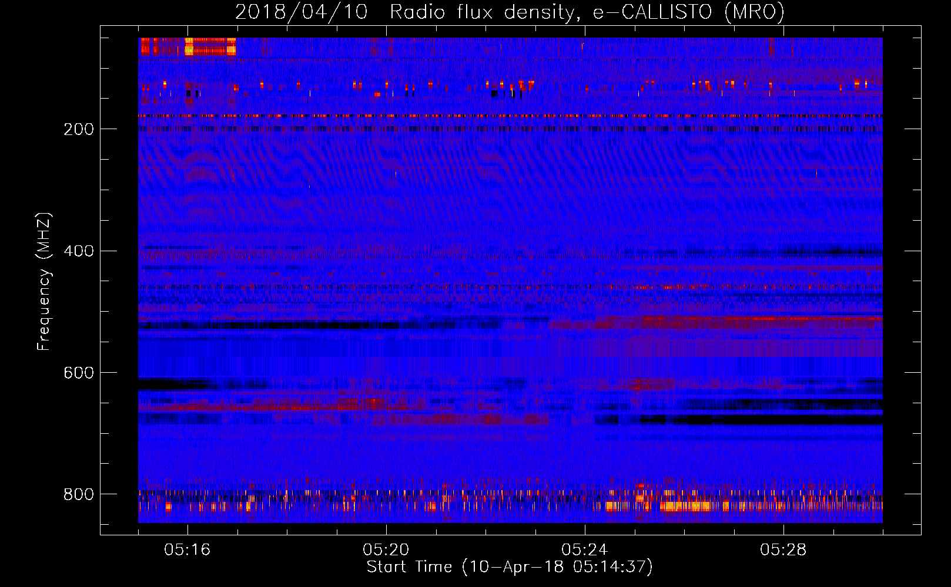
Task: Click the 05:16 time tick label
Action: click(x=187, y=550)
